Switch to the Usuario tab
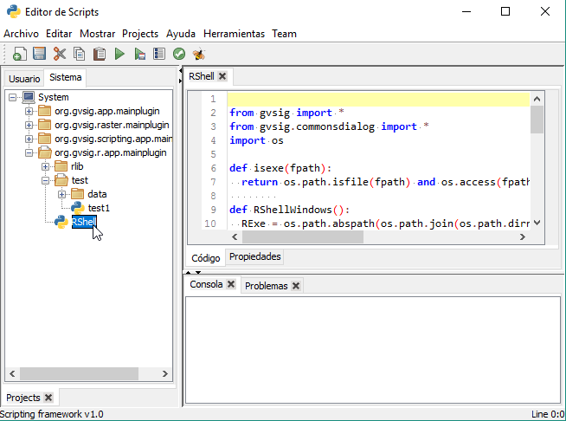 tap(24, 78)
